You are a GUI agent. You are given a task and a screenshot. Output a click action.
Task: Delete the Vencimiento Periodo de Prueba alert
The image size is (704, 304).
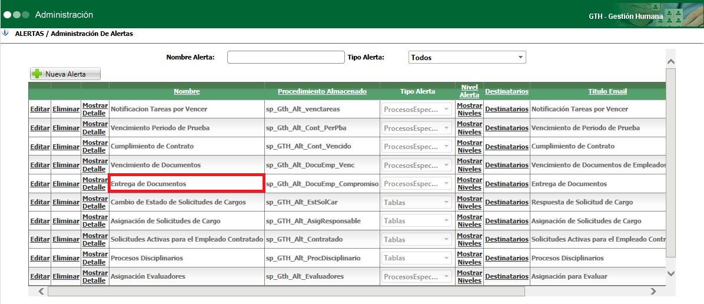pos(65,128)
